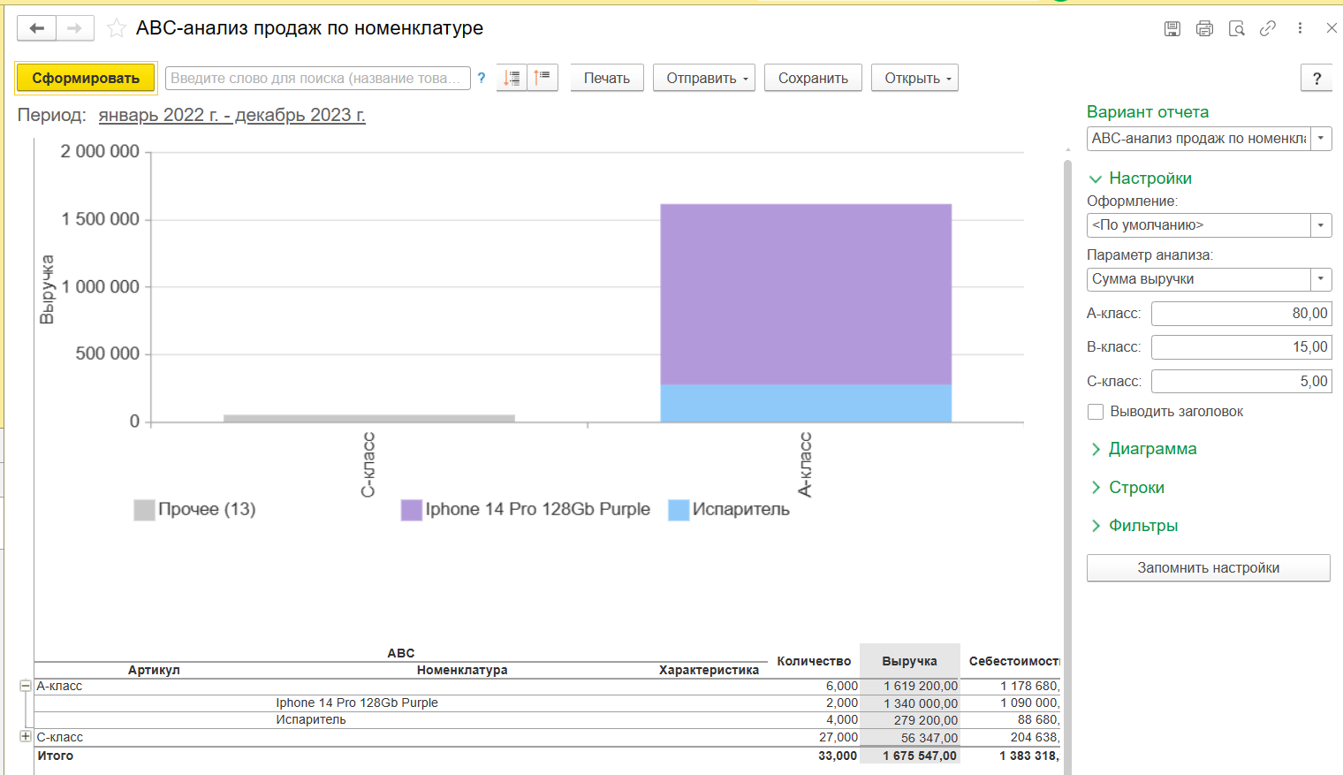Get link to report via chain icon
Viewport: 1343px width, 775px height.
click(x=1268, y=28)
